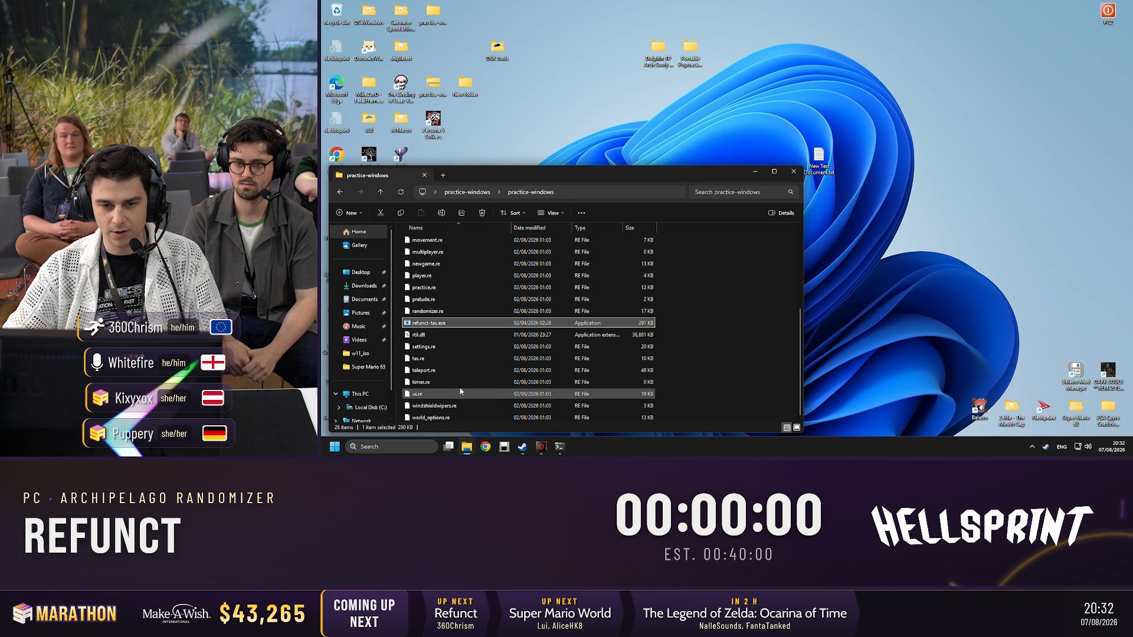The height and width of the screenshot is (637, 1133).
Task: Rename the selected file
Action: coord(441,213)
